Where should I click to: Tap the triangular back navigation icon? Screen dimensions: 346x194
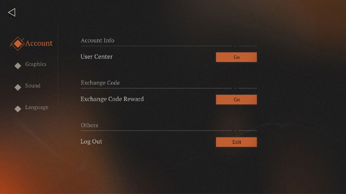coord(11,12)
